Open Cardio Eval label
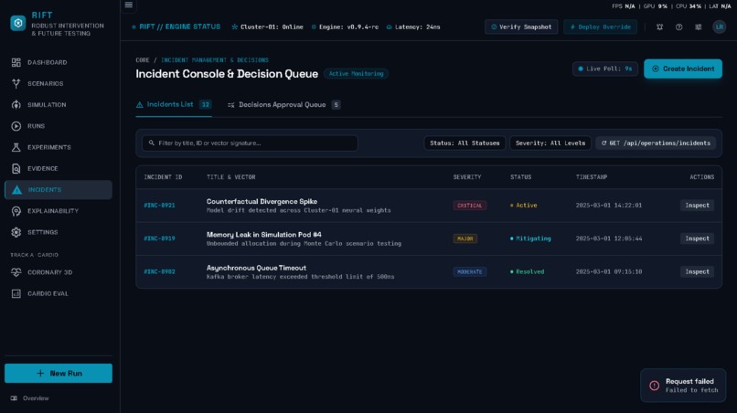Screen dimensions: 737x413 coord(48,293)
